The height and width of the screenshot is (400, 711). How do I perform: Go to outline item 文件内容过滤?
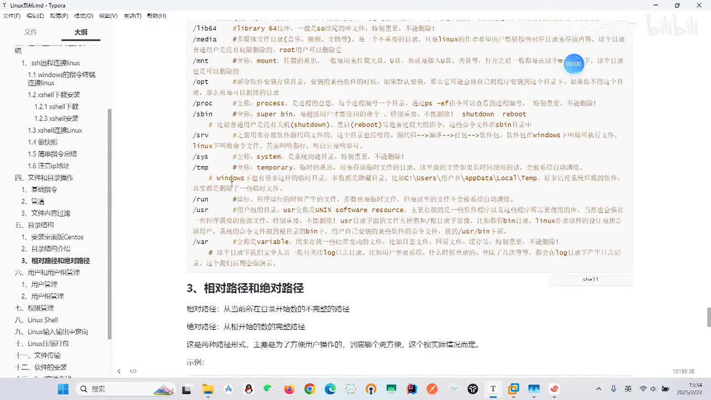51,213
